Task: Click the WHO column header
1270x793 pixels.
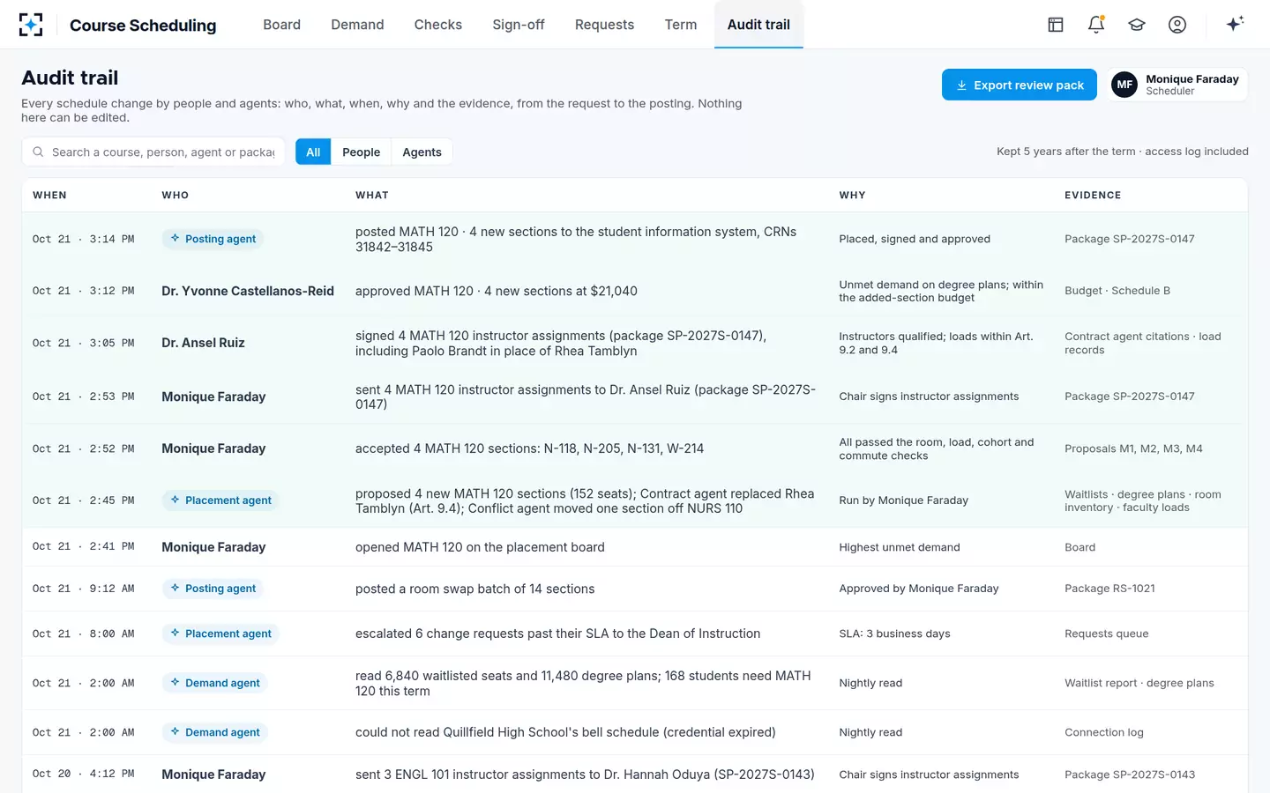Action: 175,196
